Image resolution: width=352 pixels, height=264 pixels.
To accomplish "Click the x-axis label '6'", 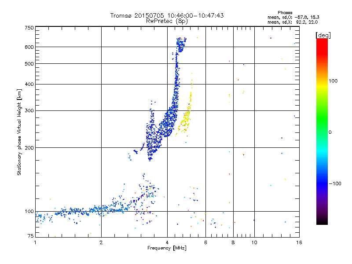I will (205, 242).
